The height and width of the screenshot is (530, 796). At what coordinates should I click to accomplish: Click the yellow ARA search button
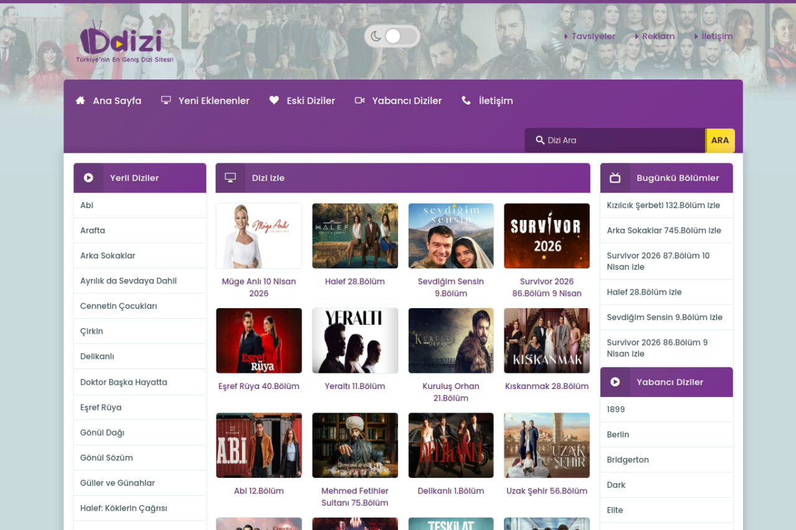pyautogui.click(x=720, y=140)
